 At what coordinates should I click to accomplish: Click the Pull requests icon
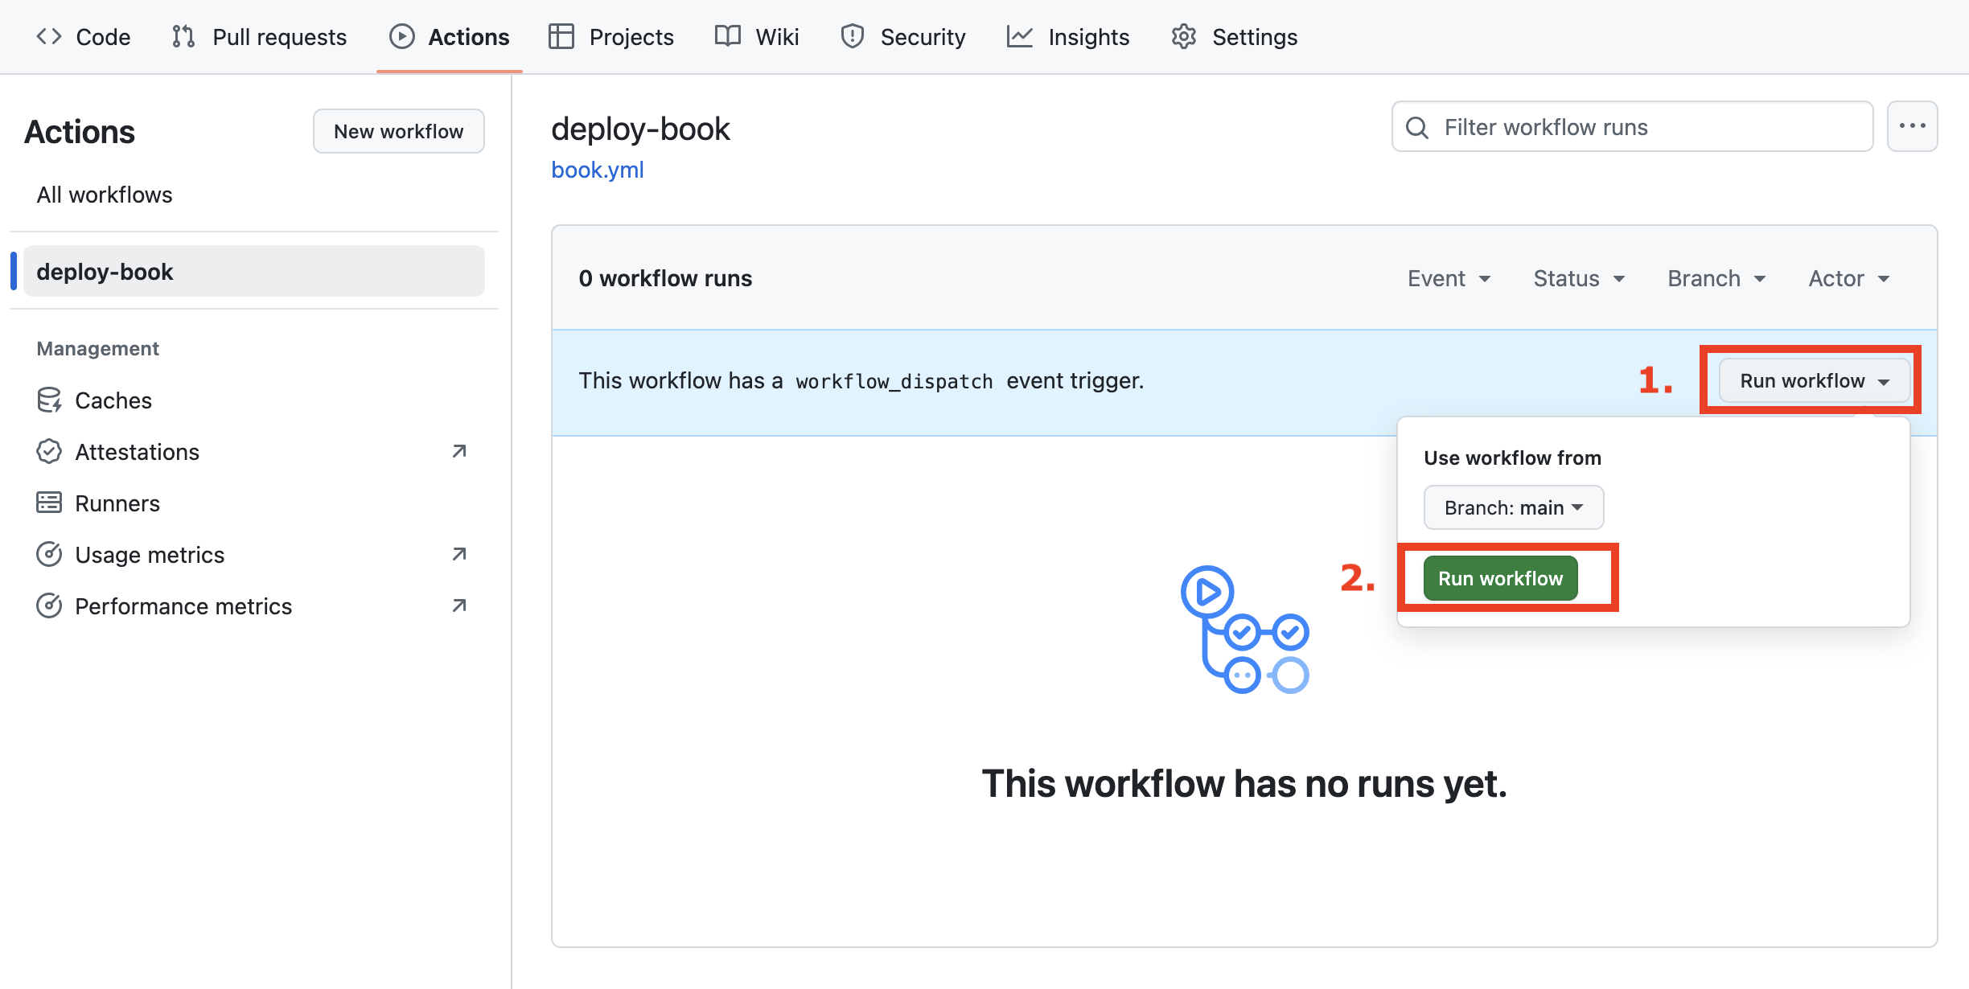click(183, 36)
